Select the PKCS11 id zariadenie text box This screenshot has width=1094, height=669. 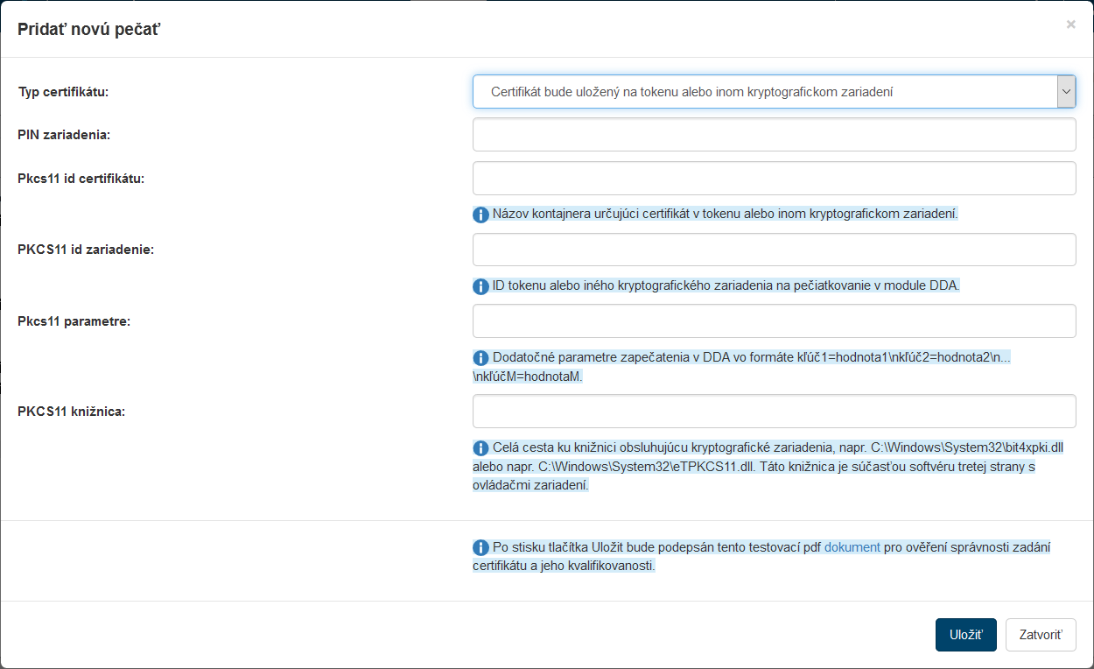[774, 250]
